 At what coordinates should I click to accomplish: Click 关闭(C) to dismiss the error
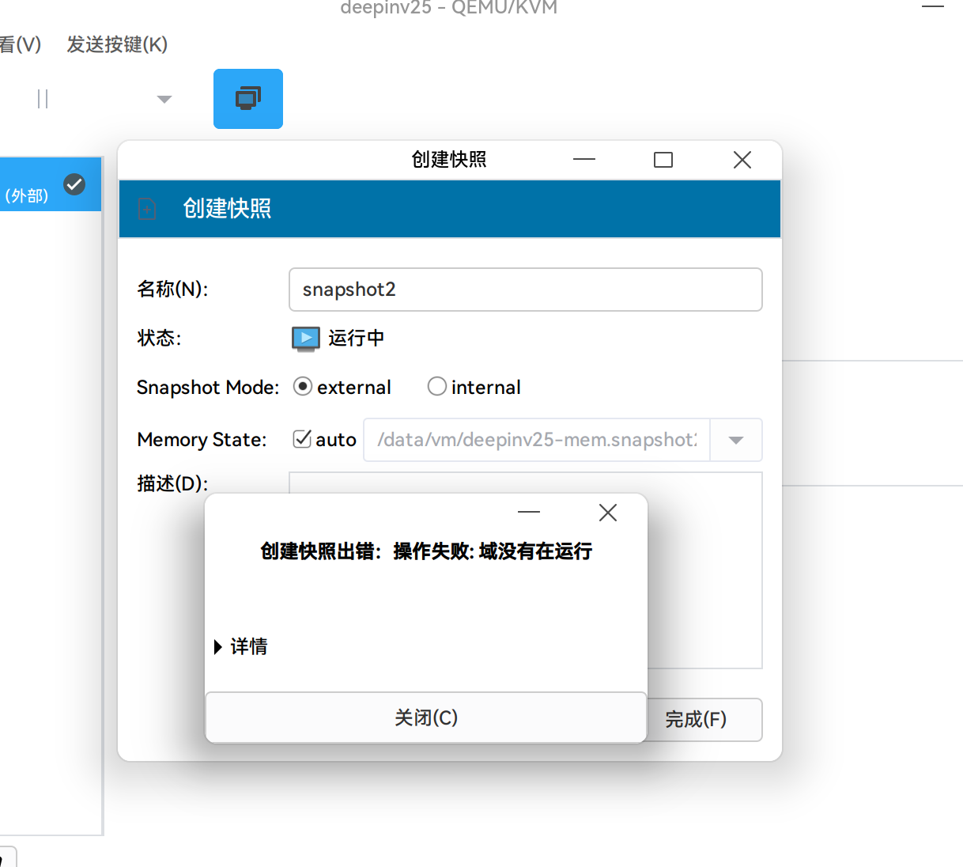coord(425,717)
